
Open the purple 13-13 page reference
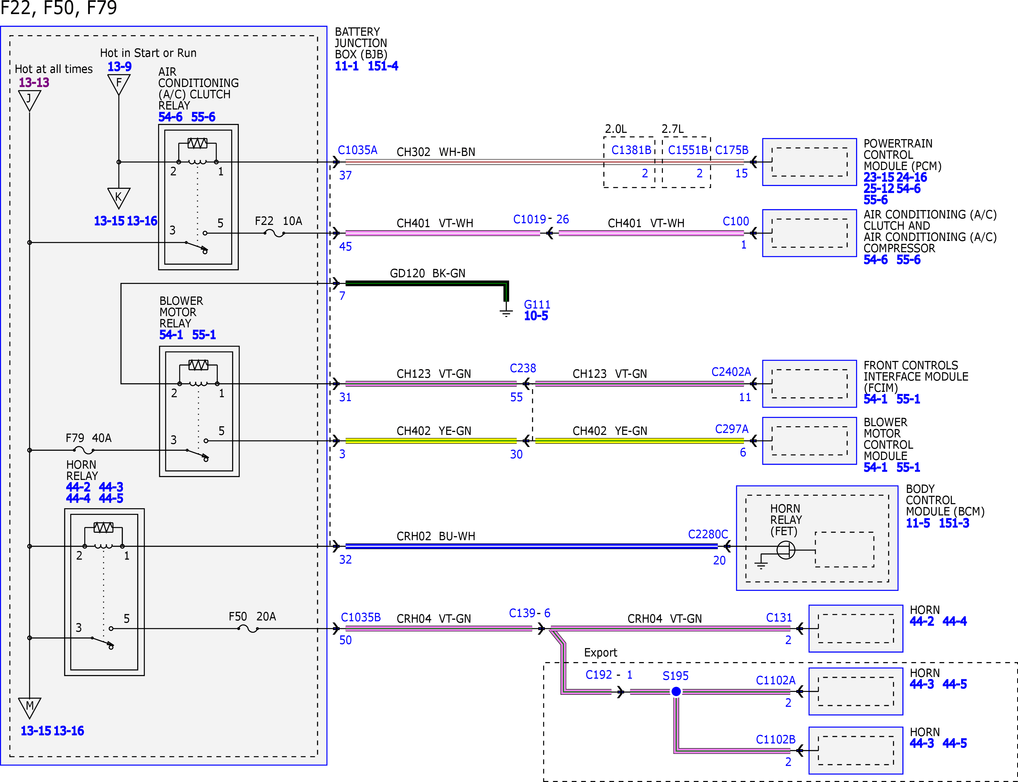click(x=34, y=82)
